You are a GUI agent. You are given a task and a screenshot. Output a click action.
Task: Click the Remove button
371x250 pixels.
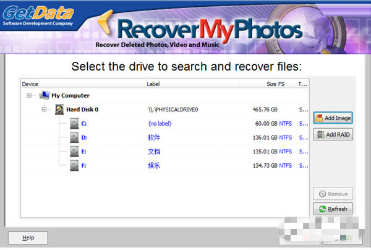click(333, 194)
